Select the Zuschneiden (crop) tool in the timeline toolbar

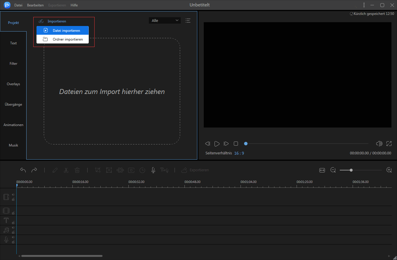98,170
